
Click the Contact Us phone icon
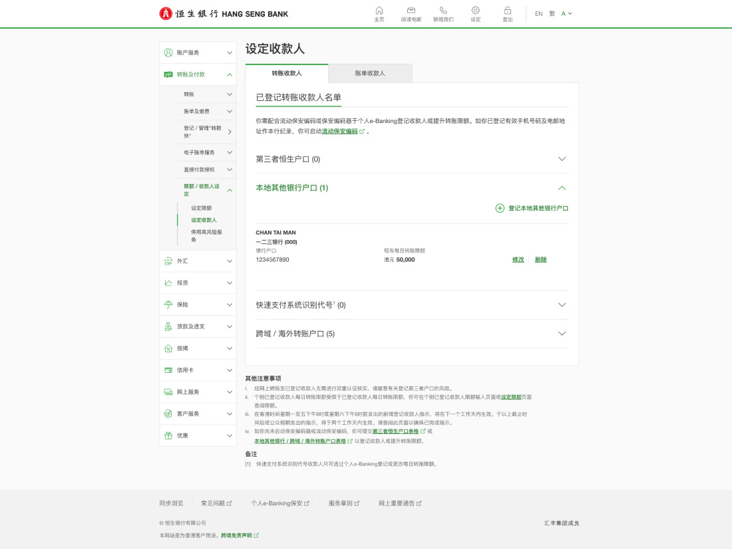443,11
